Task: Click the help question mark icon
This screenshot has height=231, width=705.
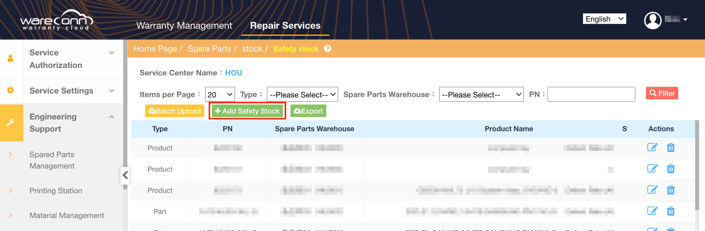Action: coord(328,49)
